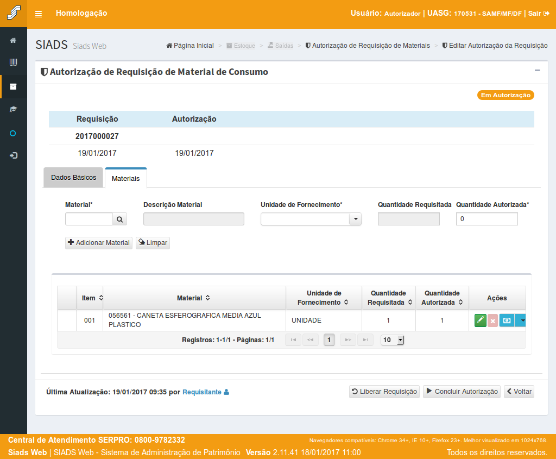Click the Homologação header title
Viewport: 556px width, 459px height.
[81, 13]
